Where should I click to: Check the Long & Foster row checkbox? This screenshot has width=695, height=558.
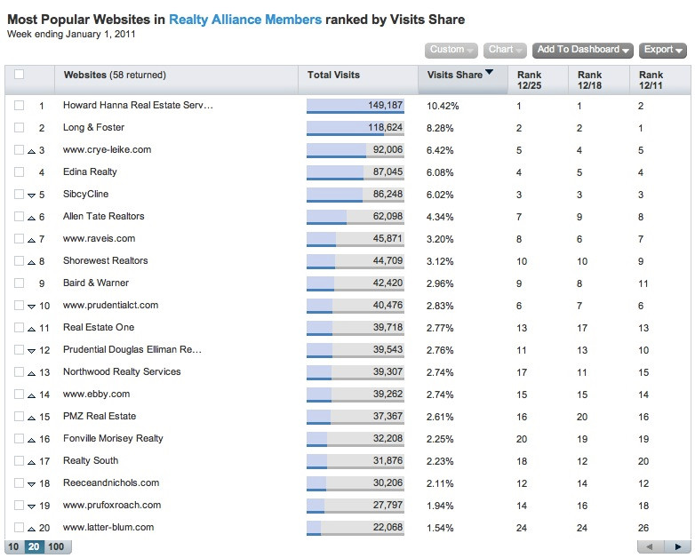click(x=19, y=127)
